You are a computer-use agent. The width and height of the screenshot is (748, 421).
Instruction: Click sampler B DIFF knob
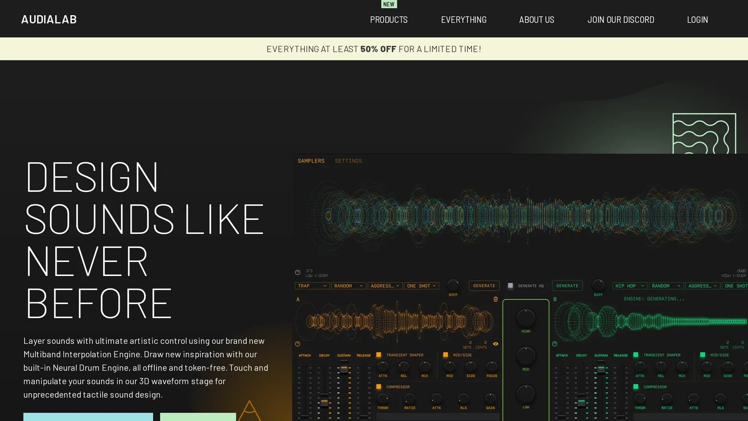[598, 285]
